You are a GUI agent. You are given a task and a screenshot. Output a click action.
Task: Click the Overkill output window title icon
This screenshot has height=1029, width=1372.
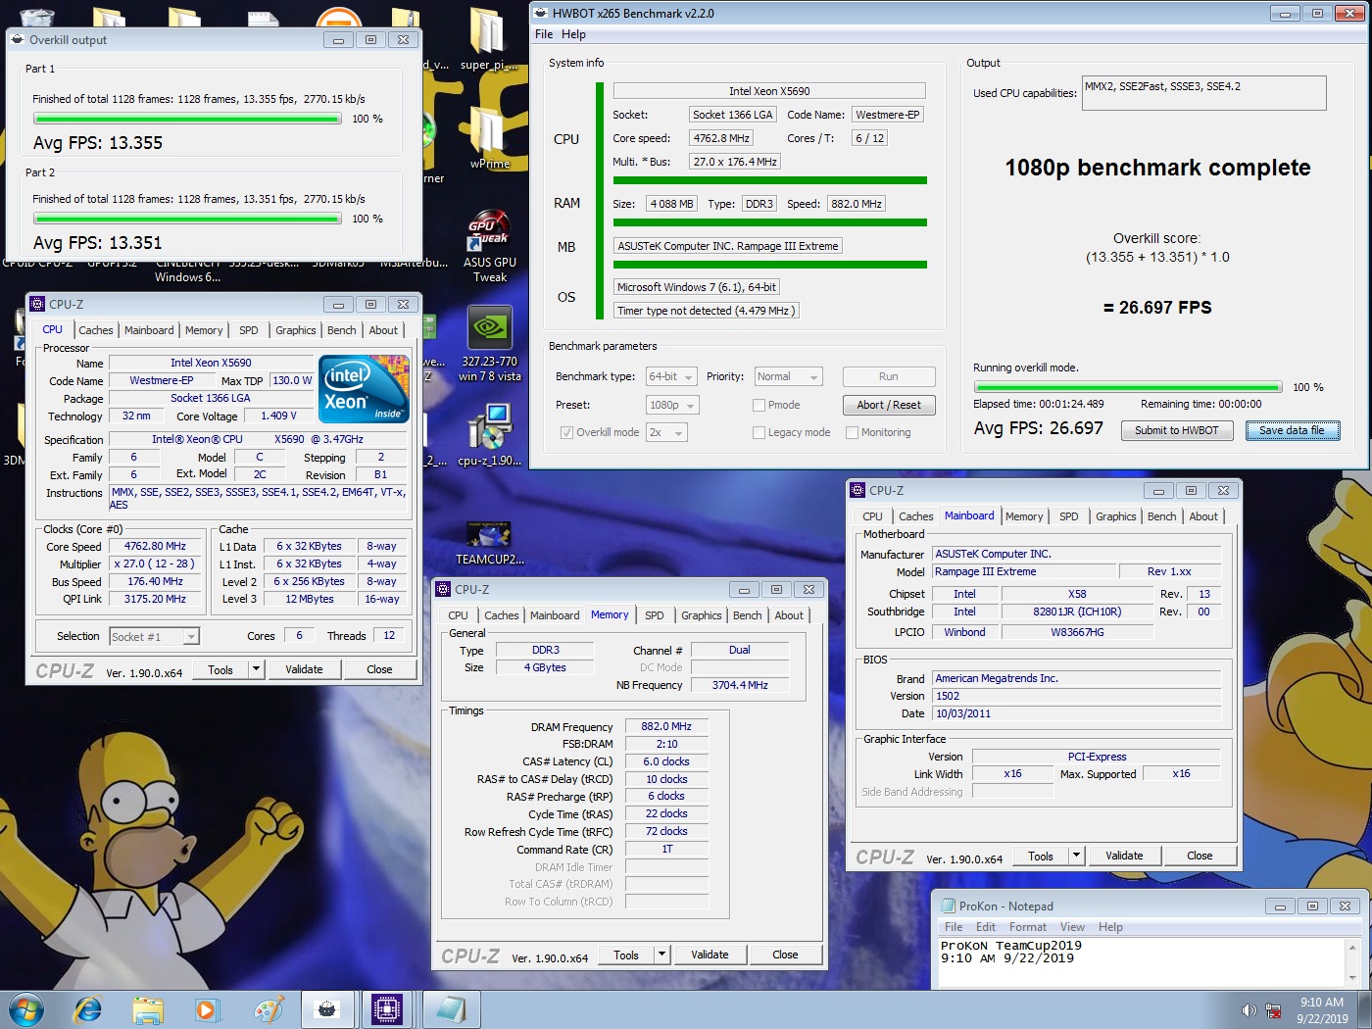pos(18,40)
